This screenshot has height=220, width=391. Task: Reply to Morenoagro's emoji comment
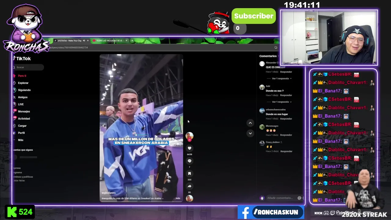[x=286, y=135]
